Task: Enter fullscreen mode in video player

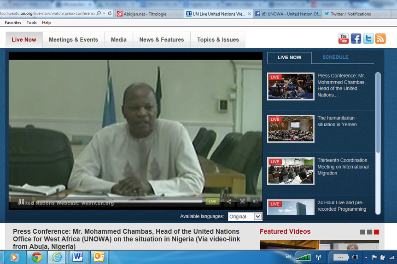Action: point(242,201)
